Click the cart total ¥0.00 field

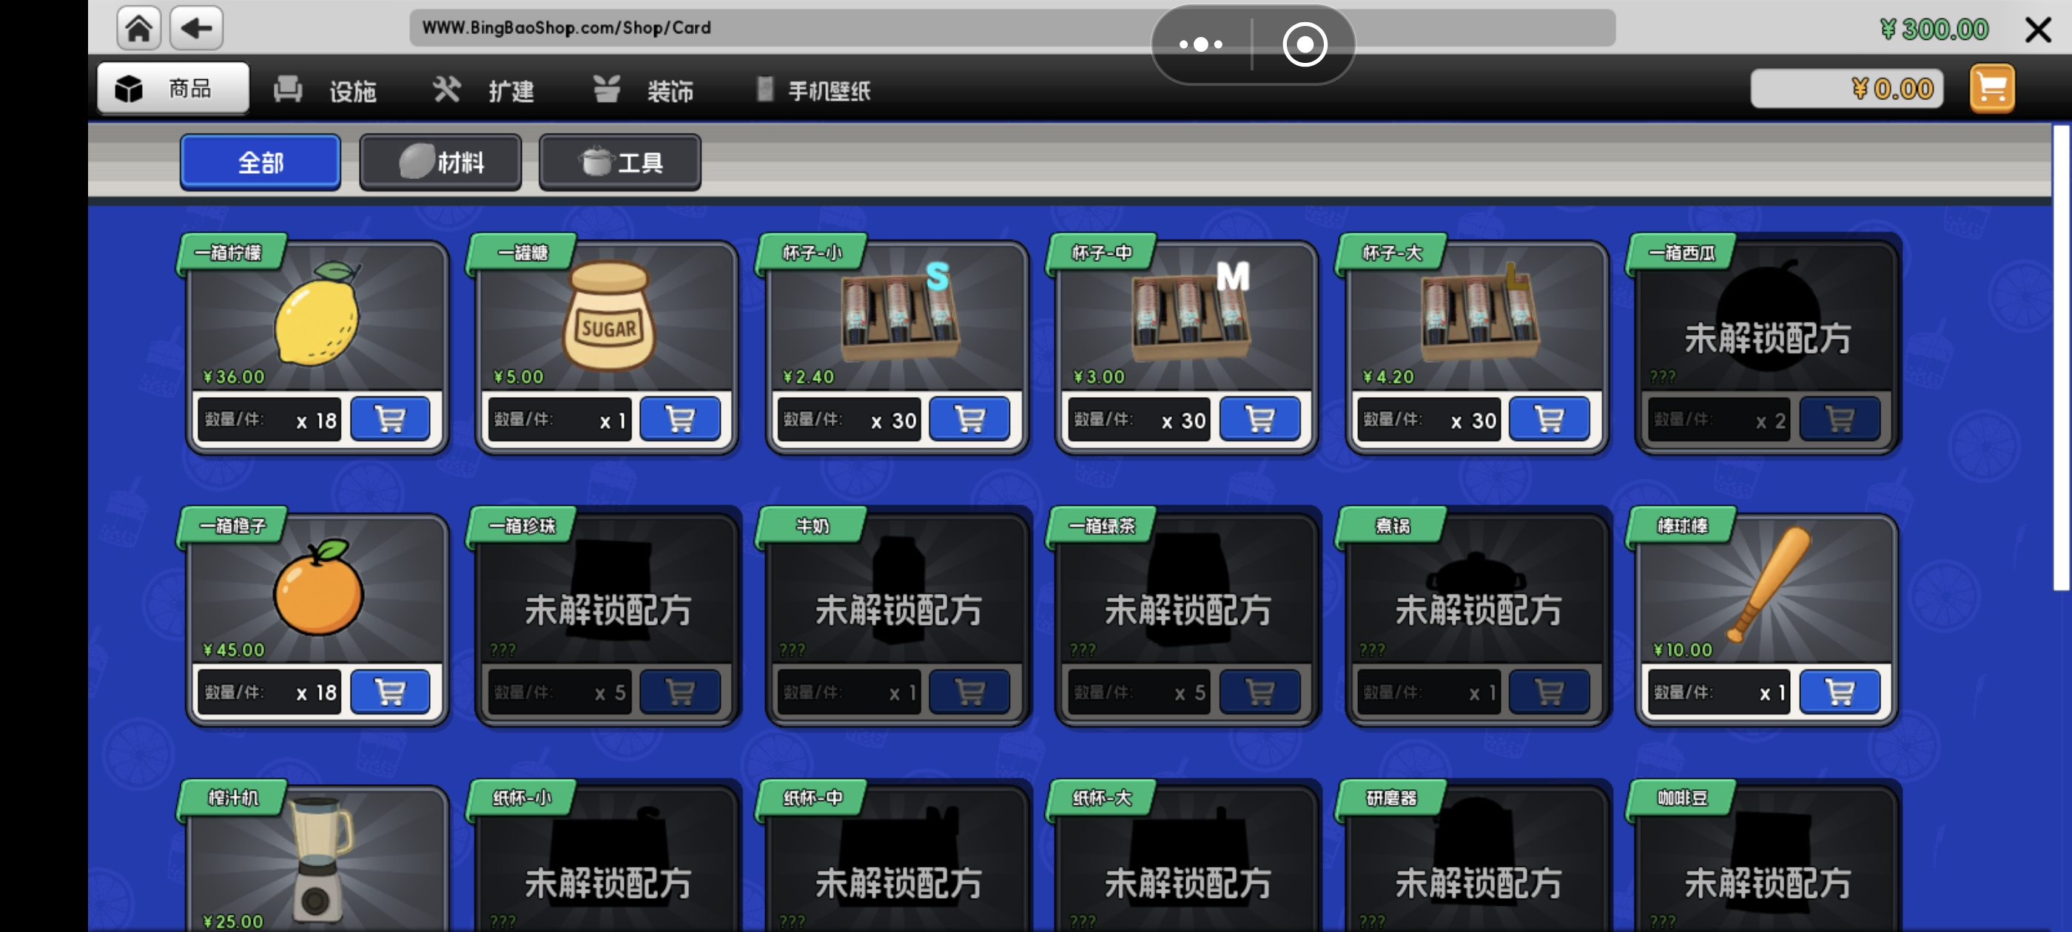click(x=1847, y=89)
